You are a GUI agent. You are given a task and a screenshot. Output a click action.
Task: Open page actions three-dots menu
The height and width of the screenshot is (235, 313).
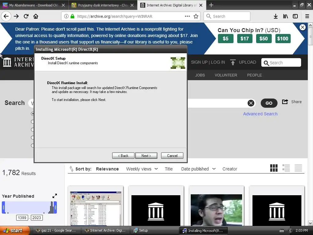tap(187, 17)
